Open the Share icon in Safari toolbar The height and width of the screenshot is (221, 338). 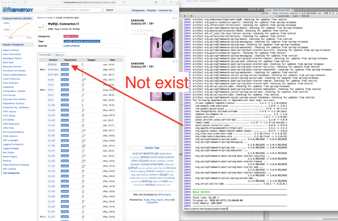click(163, 2)
